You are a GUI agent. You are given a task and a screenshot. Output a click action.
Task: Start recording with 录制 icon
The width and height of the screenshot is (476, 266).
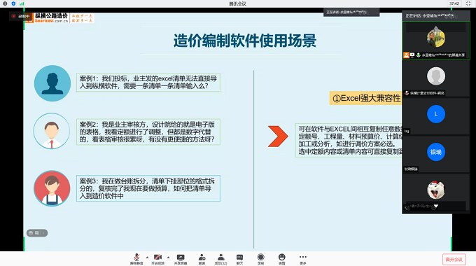coord(261,259)
